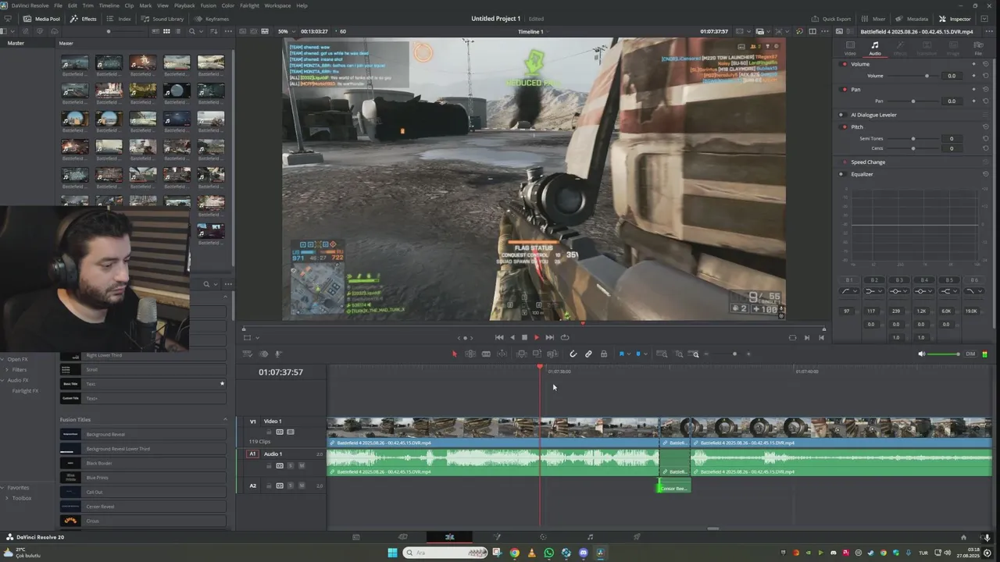Open timeline view options icon
Viewport: 1000px width, 562px height.
click(x=247, y=354)
